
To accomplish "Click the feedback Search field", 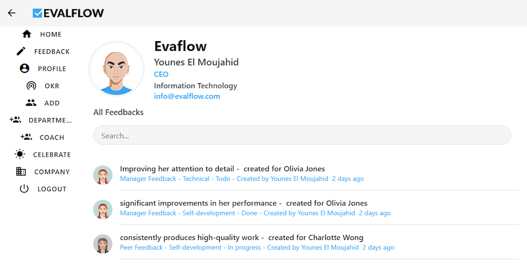I will coord(302,136).
